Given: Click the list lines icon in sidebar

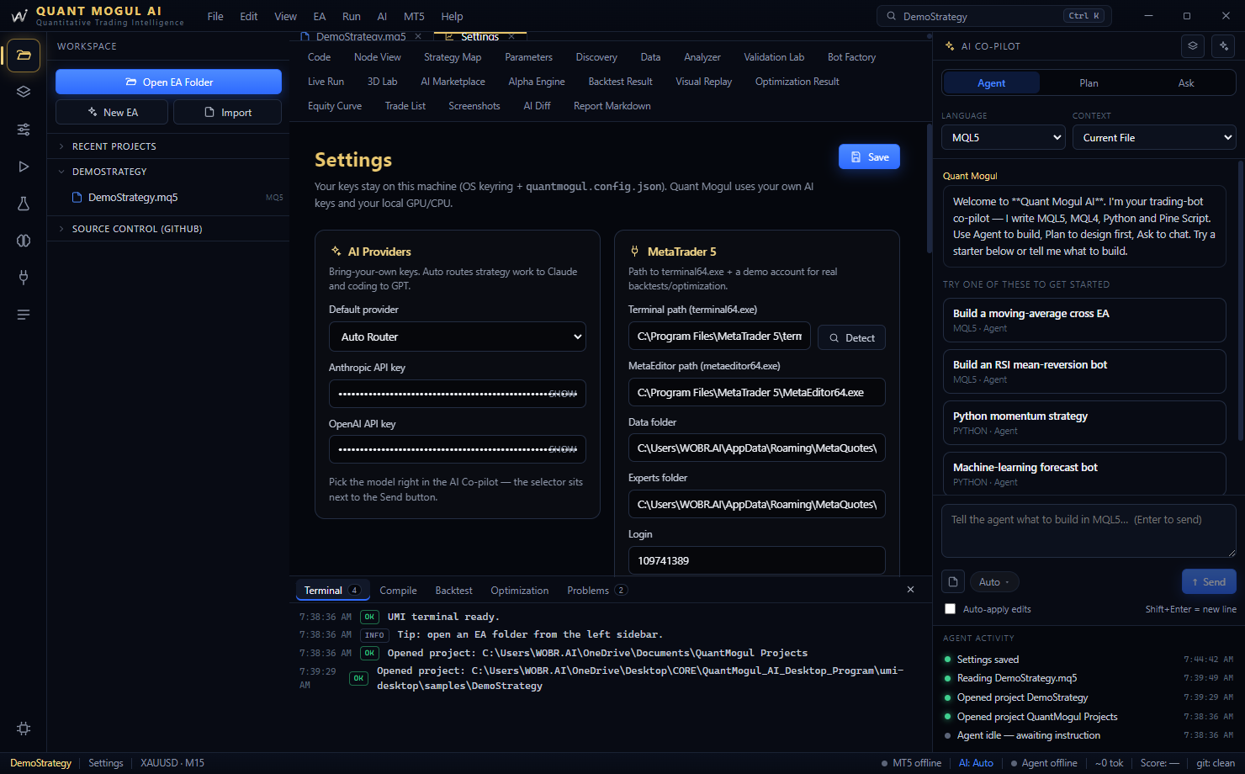Looking at the screenshot, I should (x=24, y=315).
